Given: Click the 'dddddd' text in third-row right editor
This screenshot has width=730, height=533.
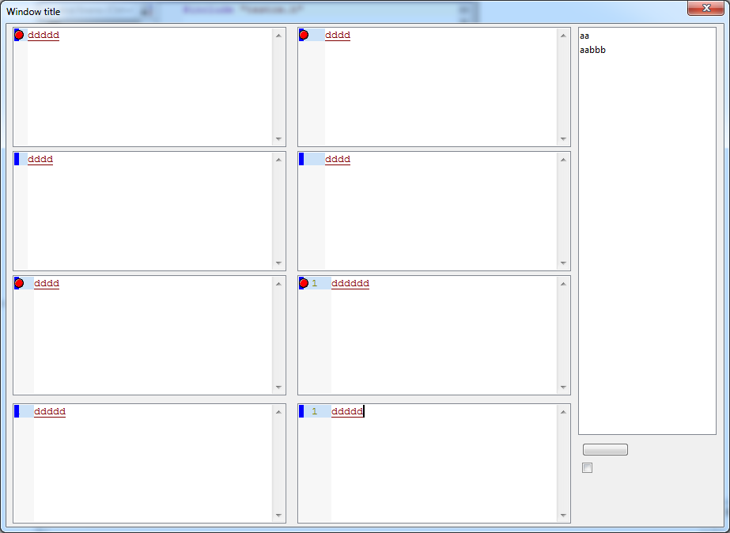Looking at the screenshot, I should click(x=350, y=283).
